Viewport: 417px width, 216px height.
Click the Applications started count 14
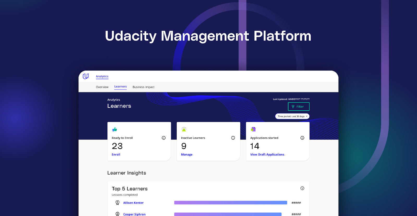click(255, 146)
